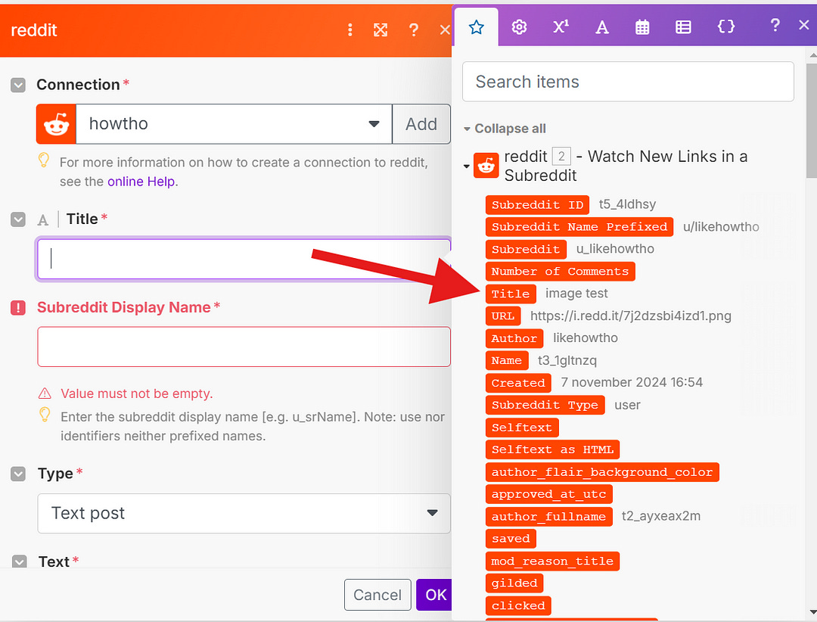This screenshot has height=622, width=817.
Task: Click Collapse all in the mapping panel
Action: (510, 128)
